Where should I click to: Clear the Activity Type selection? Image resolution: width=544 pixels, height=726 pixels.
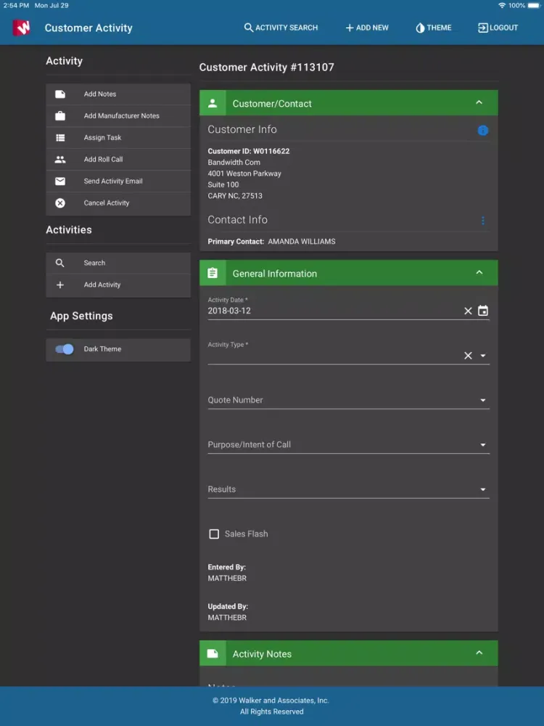(468, 356)
